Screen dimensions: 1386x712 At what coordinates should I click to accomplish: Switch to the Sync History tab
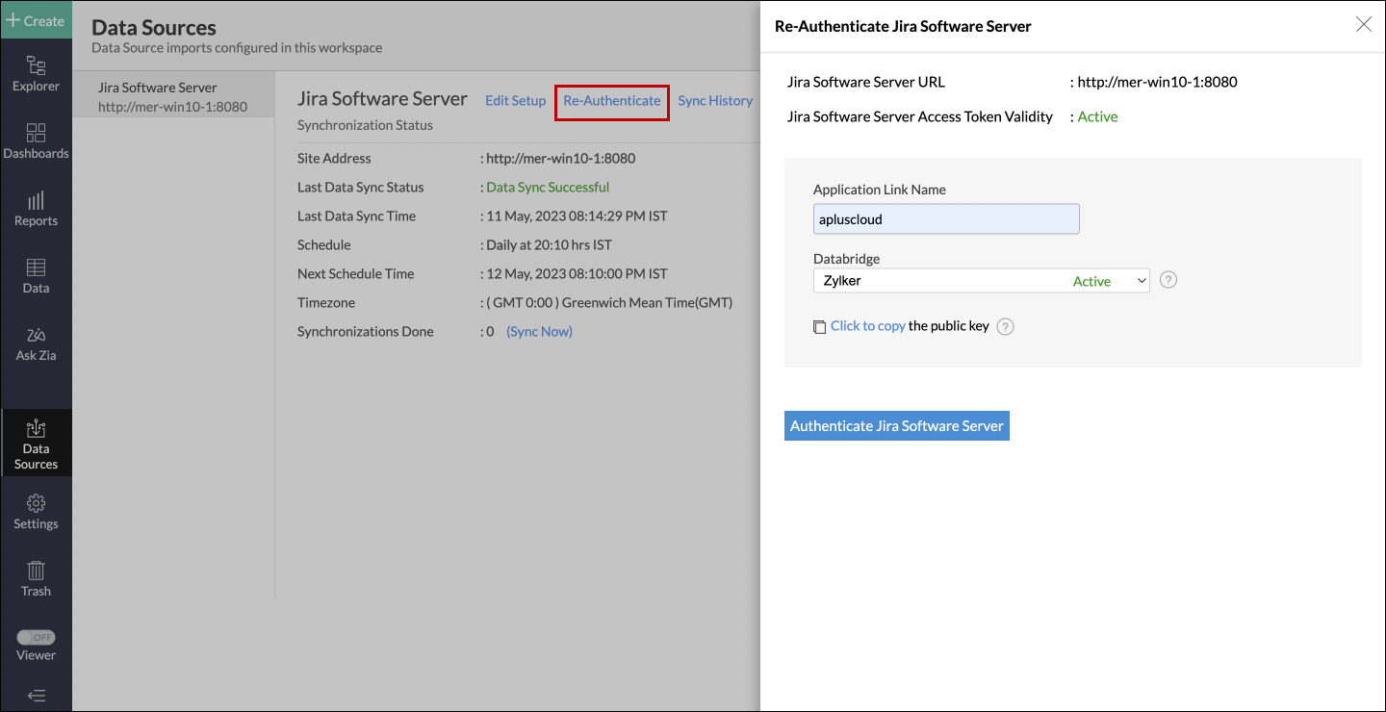click(x=715, y=100)
